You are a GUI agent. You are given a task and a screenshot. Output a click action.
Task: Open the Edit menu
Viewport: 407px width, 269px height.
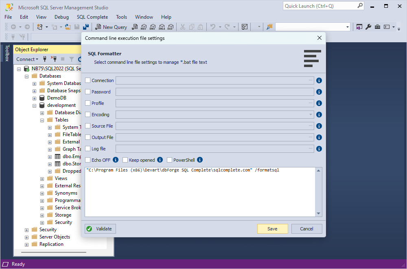click(x=24, y=17)
